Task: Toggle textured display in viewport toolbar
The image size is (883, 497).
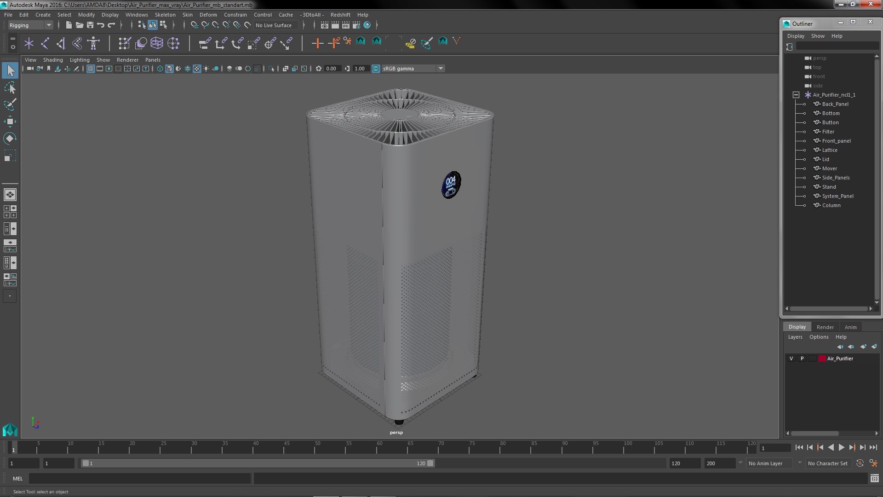Action: click(197, 69)
